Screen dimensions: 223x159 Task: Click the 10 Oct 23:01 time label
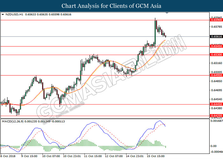[72, 156]
